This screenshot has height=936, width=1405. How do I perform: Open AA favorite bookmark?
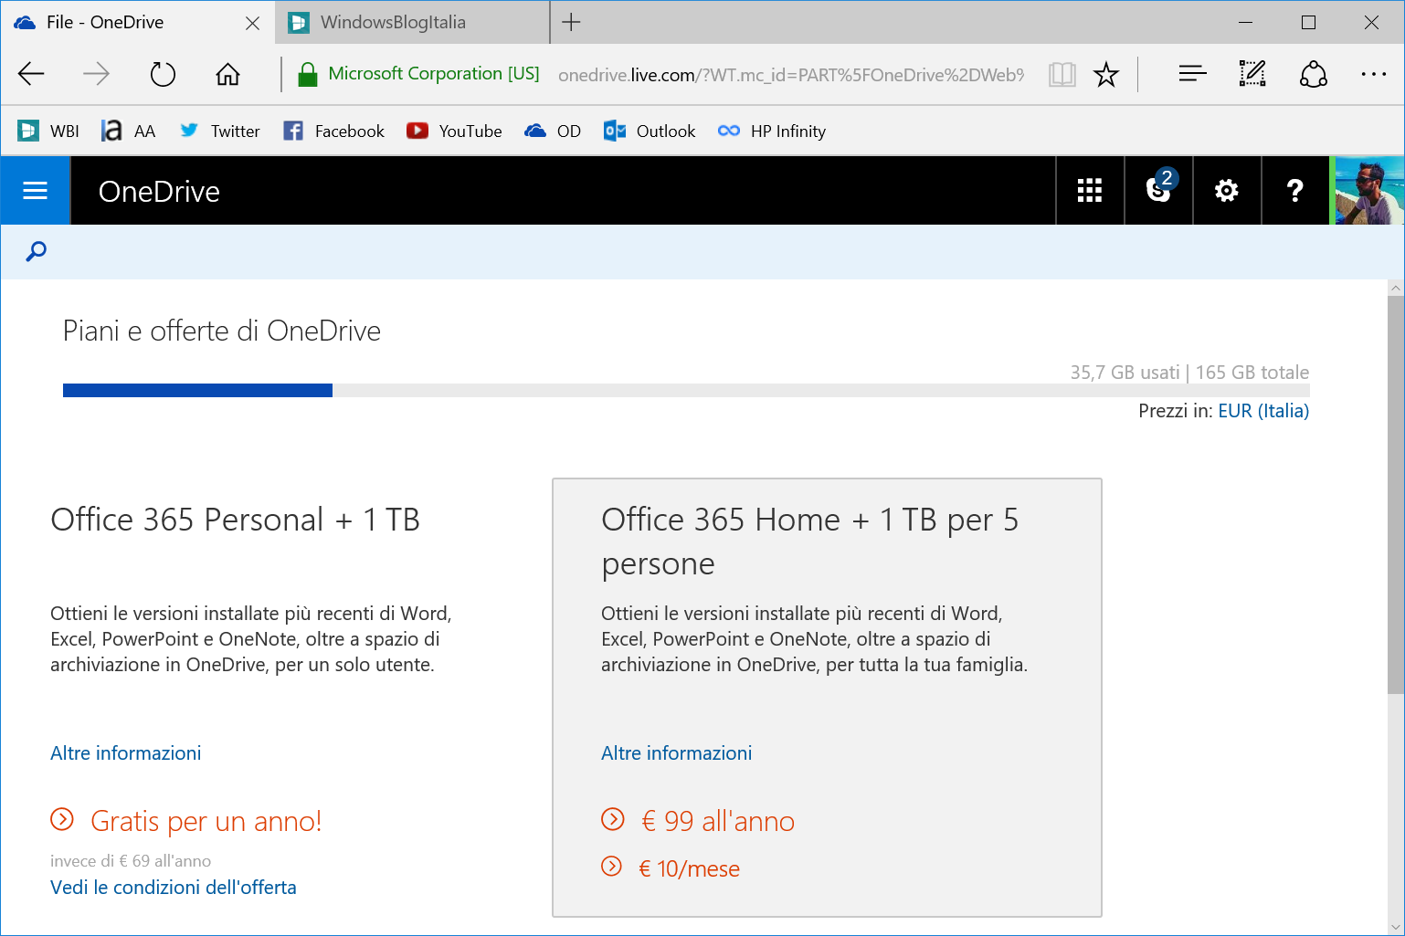click(129, 131)
